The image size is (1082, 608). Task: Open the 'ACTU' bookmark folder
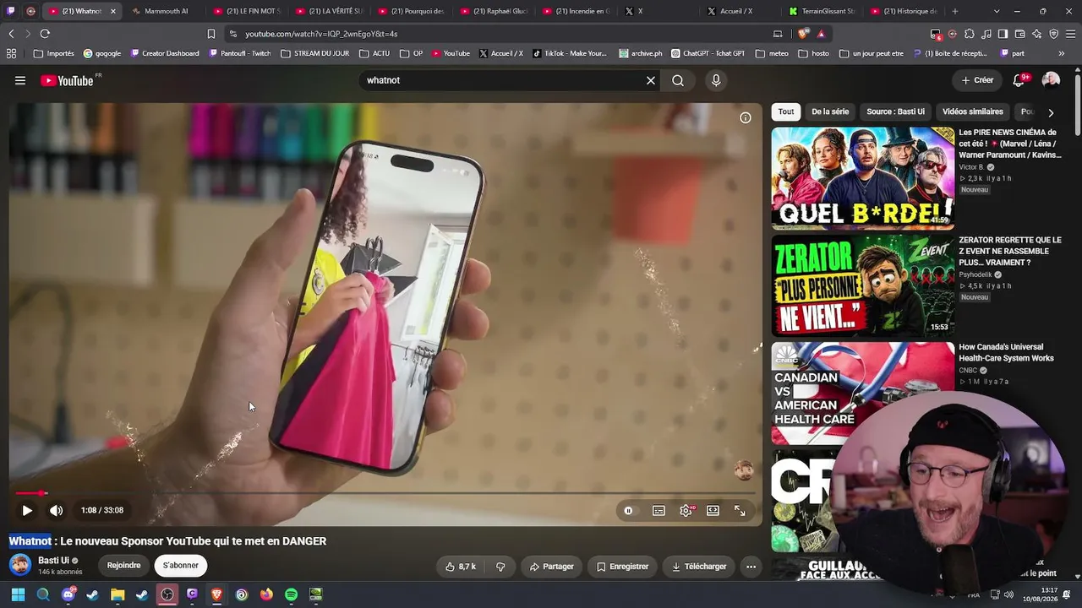point(374,53)
